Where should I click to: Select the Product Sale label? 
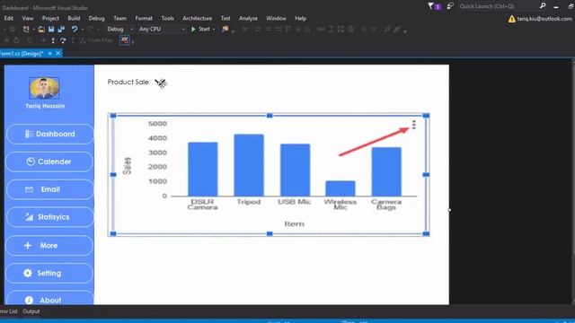point(128,82)
